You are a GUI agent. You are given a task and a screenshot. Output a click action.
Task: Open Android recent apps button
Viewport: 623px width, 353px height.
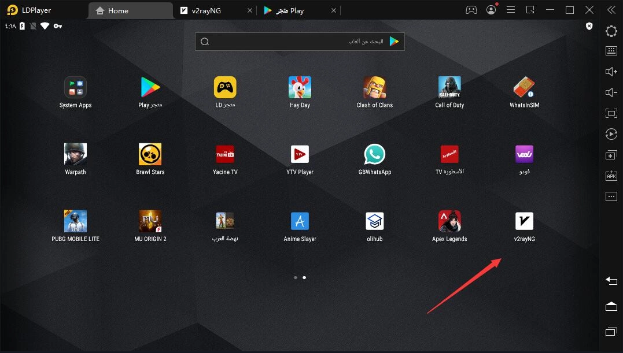(611, 332)
